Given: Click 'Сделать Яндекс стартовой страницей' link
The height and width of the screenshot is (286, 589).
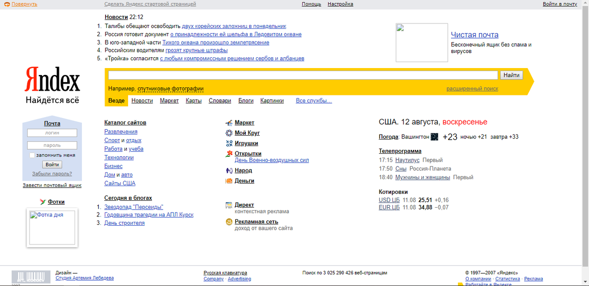Looking at the screenshot, I should coord(150,4).
